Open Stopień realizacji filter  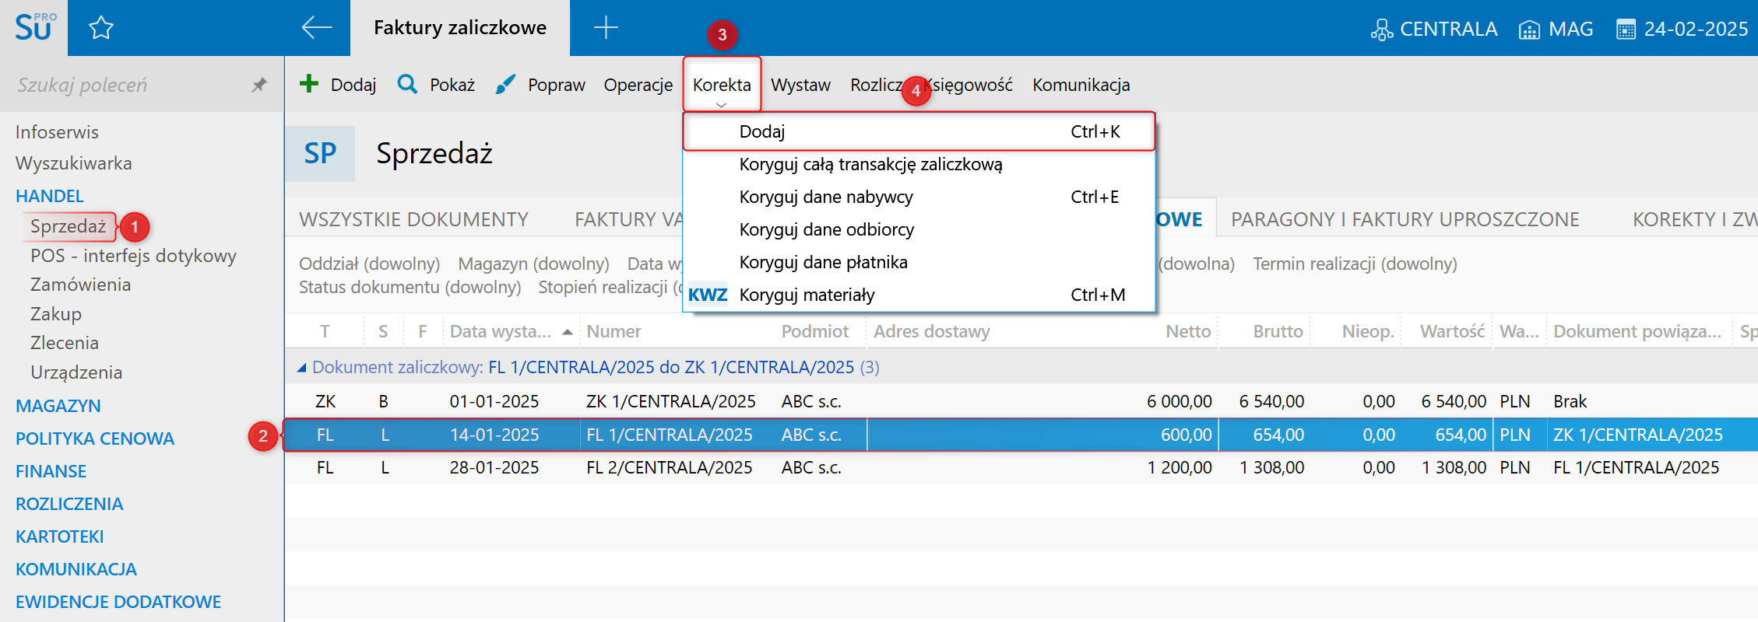tap(610, 287)
